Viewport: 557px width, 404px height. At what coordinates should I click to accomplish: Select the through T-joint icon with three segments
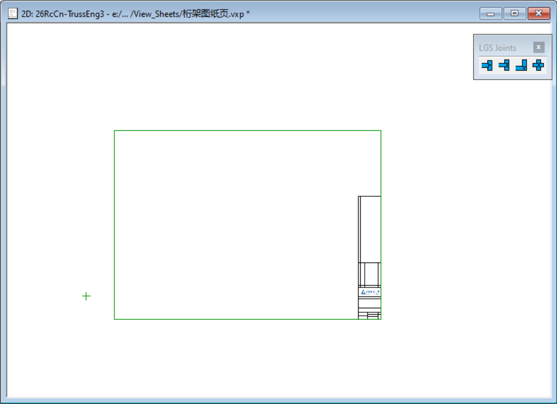504,66
